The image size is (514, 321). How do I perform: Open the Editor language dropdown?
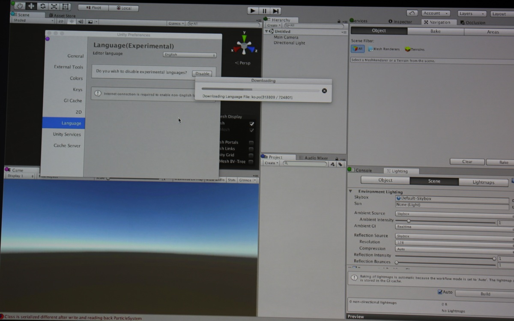click(x=189, y=55)
